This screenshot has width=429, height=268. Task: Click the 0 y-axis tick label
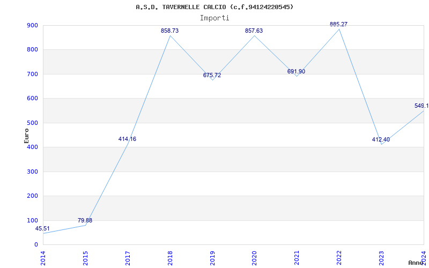click(x=36, y=245)
